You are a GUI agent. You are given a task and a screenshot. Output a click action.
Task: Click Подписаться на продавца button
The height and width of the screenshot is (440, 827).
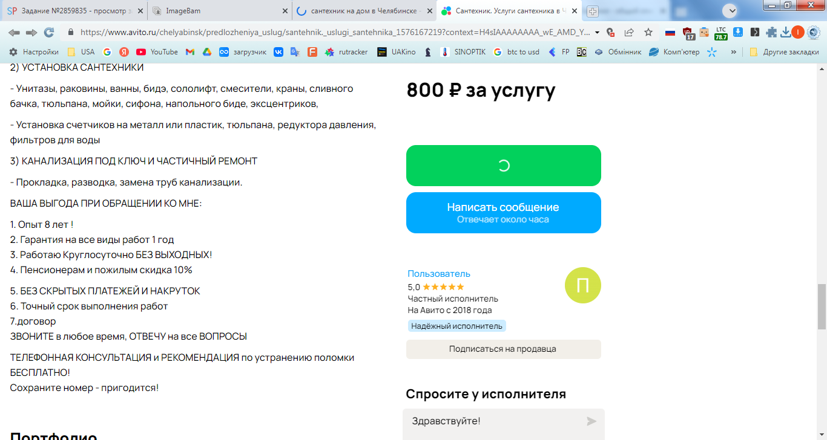click(504, 349)
